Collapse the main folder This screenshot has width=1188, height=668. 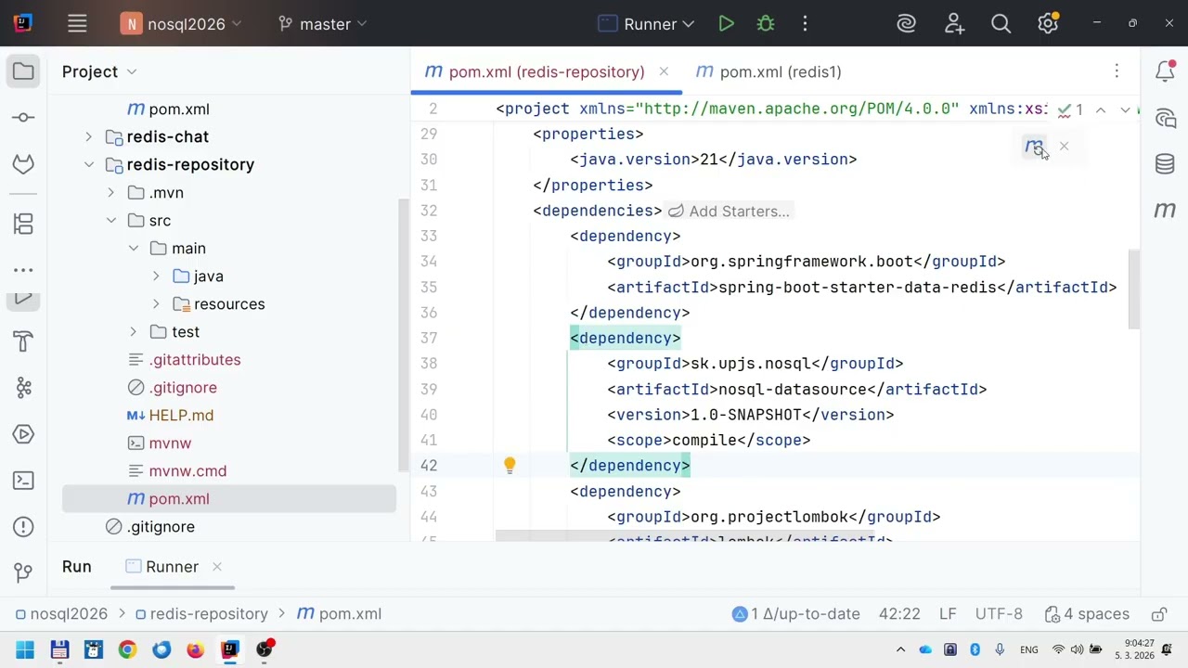coord(133,248)
